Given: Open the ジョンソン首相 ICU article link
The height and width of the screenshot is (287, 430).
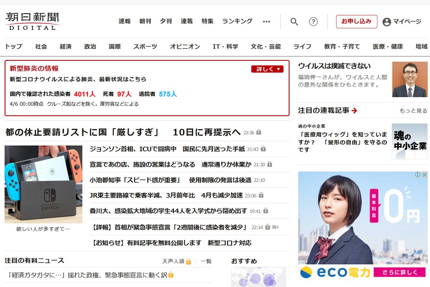Looking at the screenshot, I should pos(167,149).
